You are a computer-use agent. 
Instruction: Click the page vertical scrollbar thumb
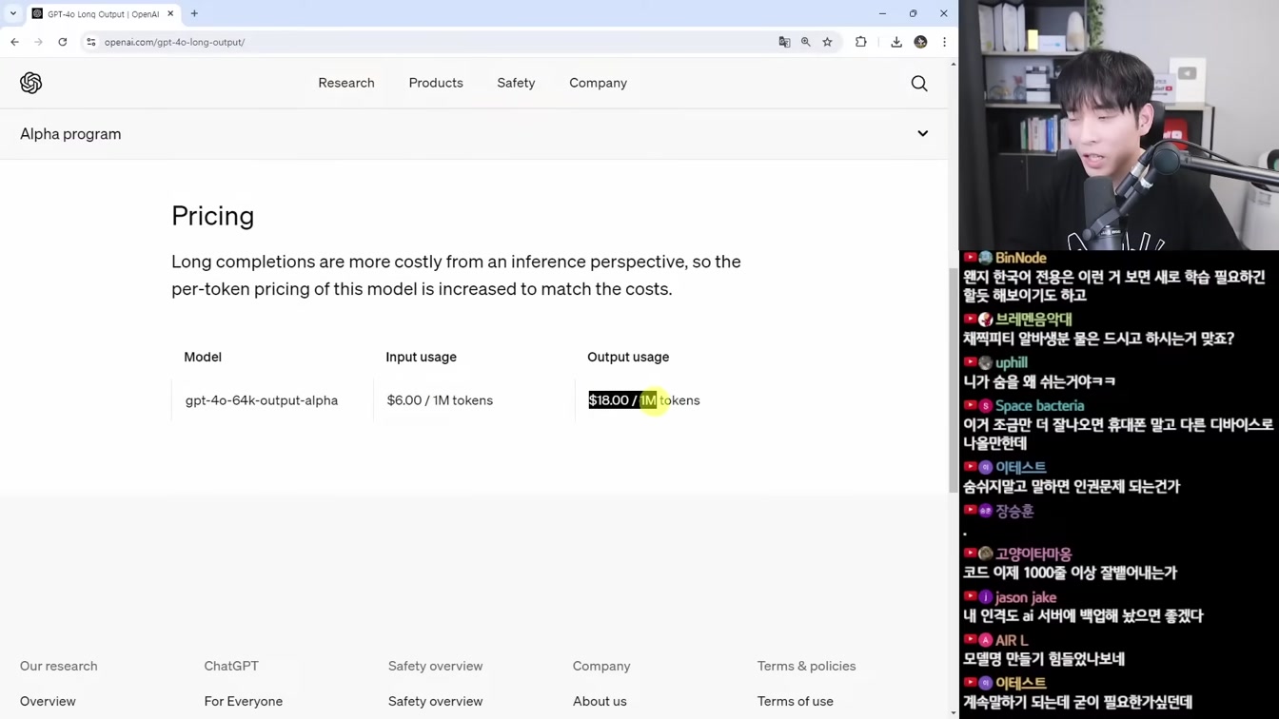953,380
